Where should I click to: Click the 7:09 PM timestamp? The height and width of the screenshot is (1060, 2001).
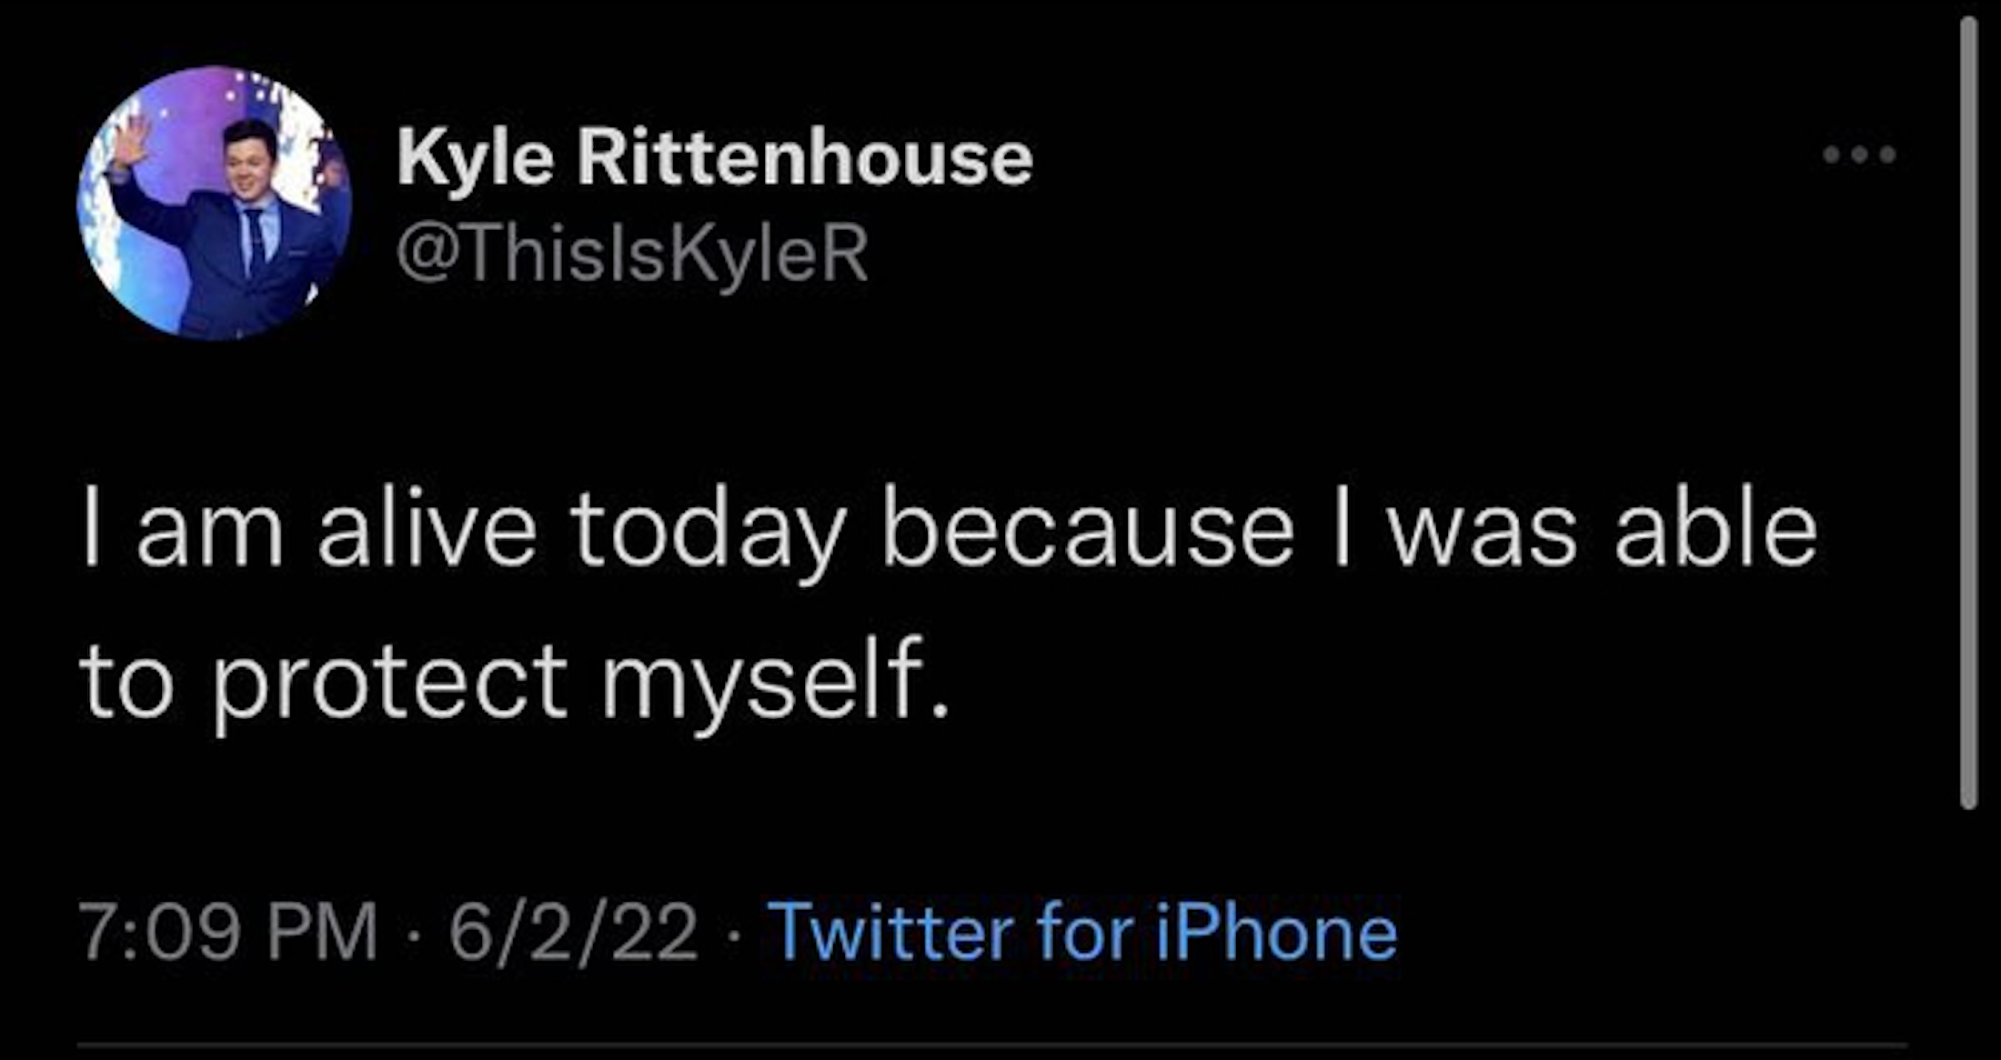227,933
